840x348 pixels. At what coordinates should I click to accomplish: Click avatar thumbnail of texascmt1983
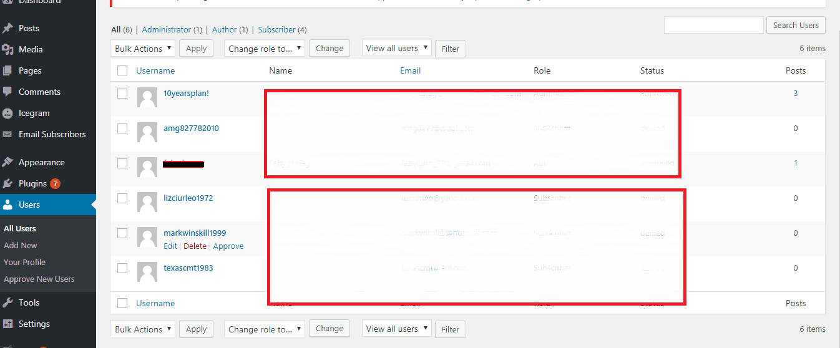(147, 272)
